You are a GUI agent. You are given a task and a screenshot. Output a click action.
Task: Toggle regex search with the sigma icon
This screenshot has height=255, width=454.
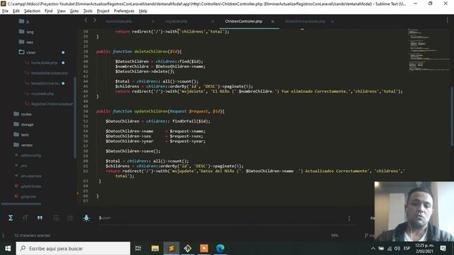11,217
